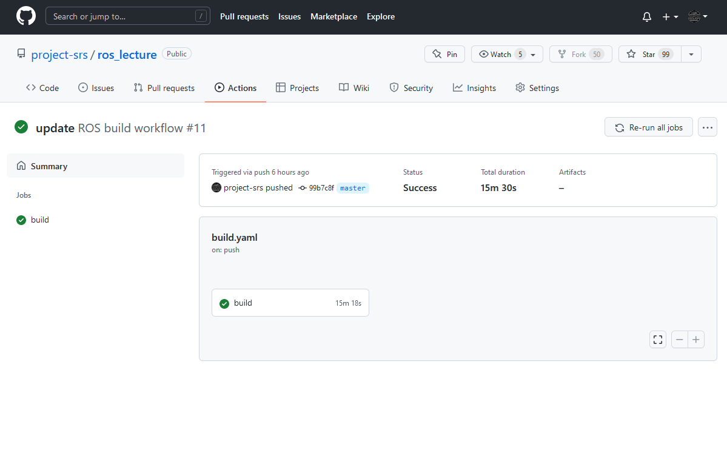Click the Public visibility badge

(176, 54)
